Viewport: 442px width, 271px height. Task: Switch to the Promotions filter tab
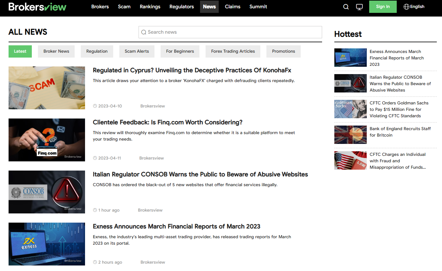coord(283,51)
